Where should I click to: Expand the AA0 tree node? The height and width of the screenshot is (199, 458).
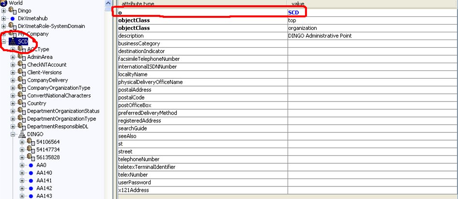22,165
